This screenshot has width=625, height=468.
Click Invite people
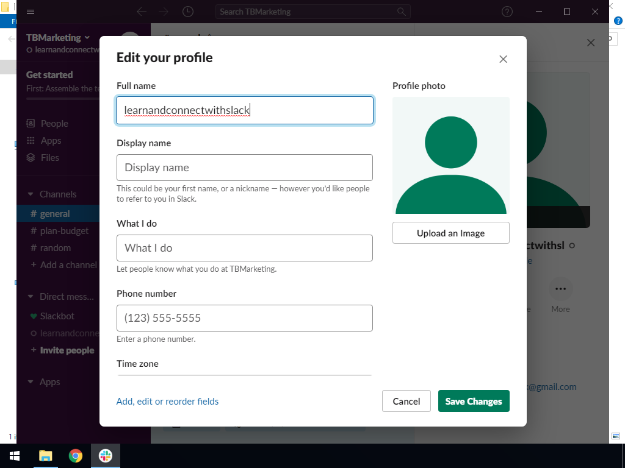click(63, 350)
